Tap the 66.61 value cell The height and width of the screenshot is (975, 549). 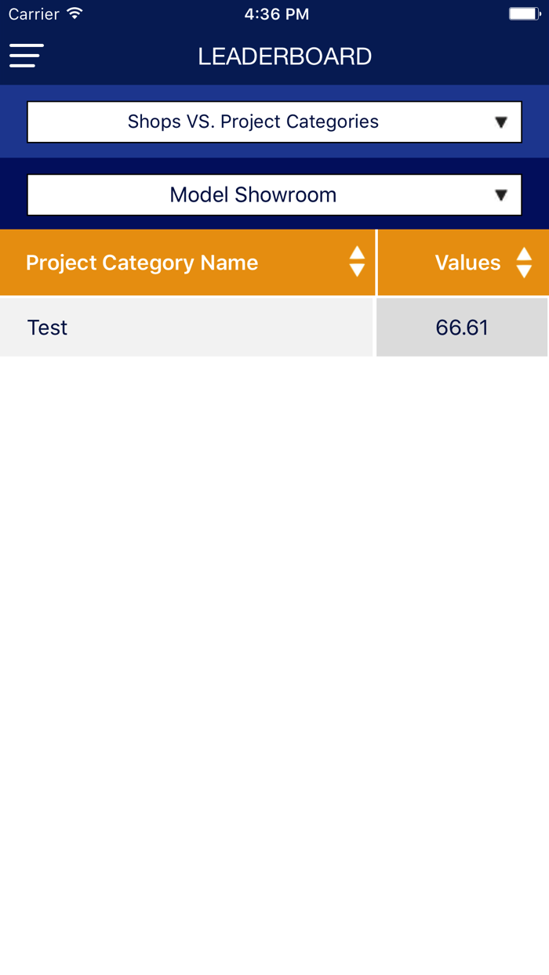(x=462, y=328)
